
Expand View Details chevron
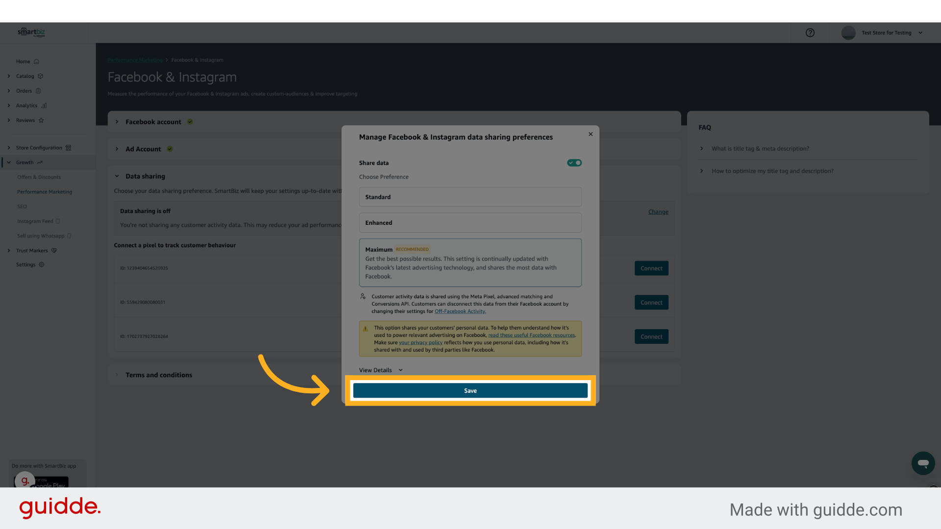pyautogui.click(x=400, y=370)
